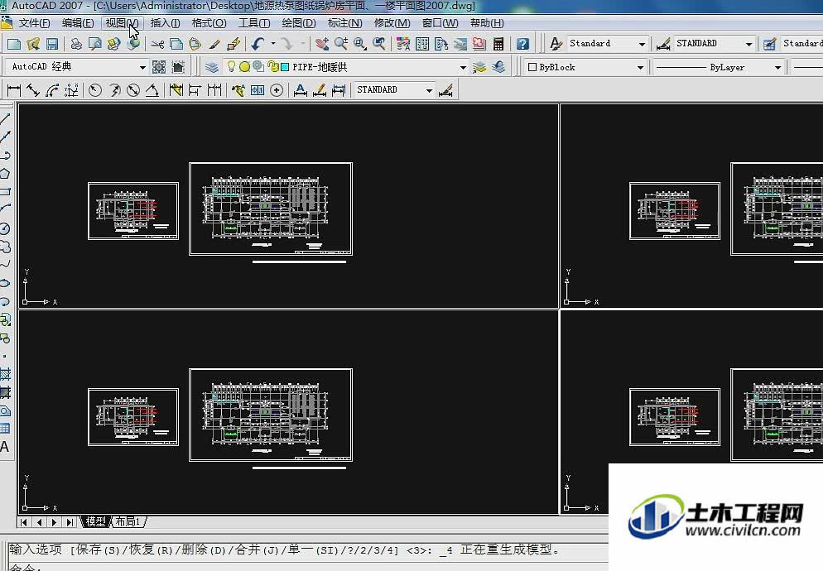823x571 pixels.
Task: Open a drawing file with the Open icon
Action: click(x=33, y=44)
